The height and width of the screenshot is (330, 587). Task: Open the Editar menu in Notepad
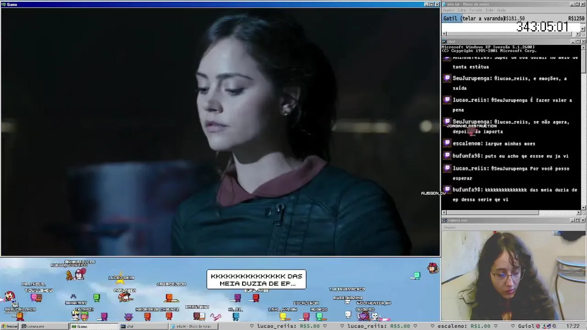tap(462, 10)
